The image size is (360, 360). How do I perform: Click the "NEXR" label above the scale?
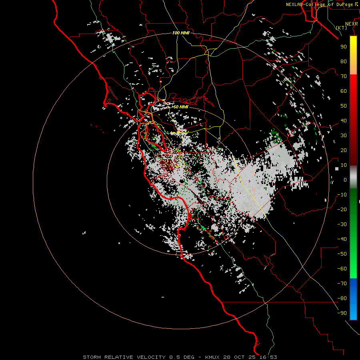[352, 24]
